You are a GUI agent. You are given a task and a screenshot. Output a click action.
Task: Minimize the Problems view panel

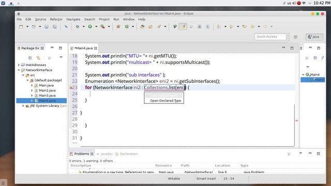(x=310, y=153)
